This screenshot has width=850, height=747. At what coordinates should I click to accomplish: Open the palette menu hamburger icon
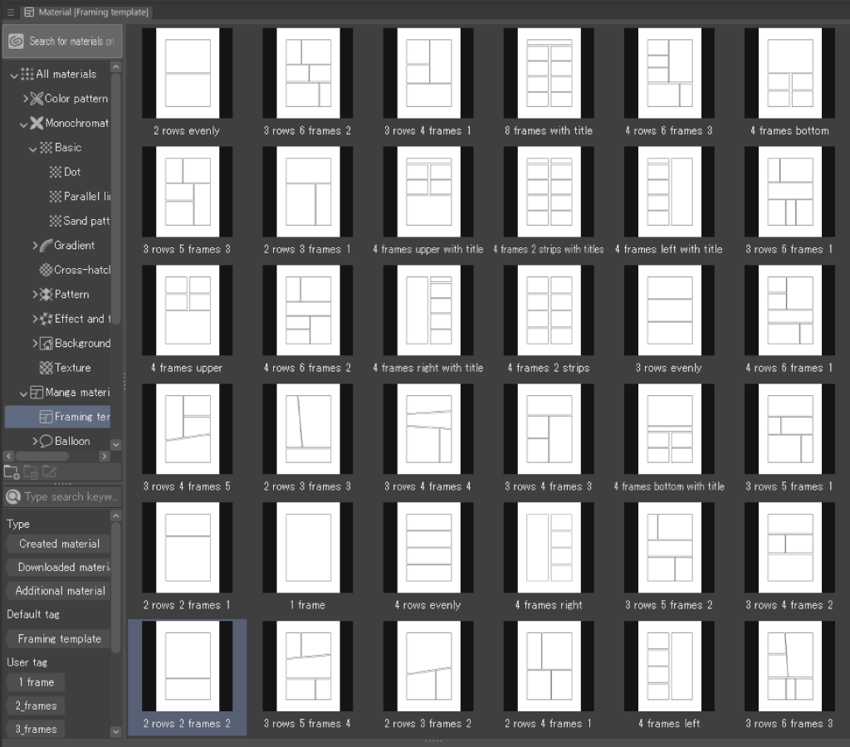tap(10, 12)
